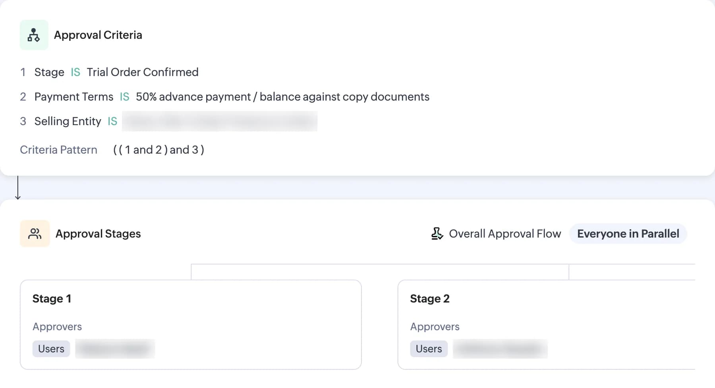Click the 'Payment Terms' criteria field
This screenshot has height=388, width=715.
tap(74, 97)
